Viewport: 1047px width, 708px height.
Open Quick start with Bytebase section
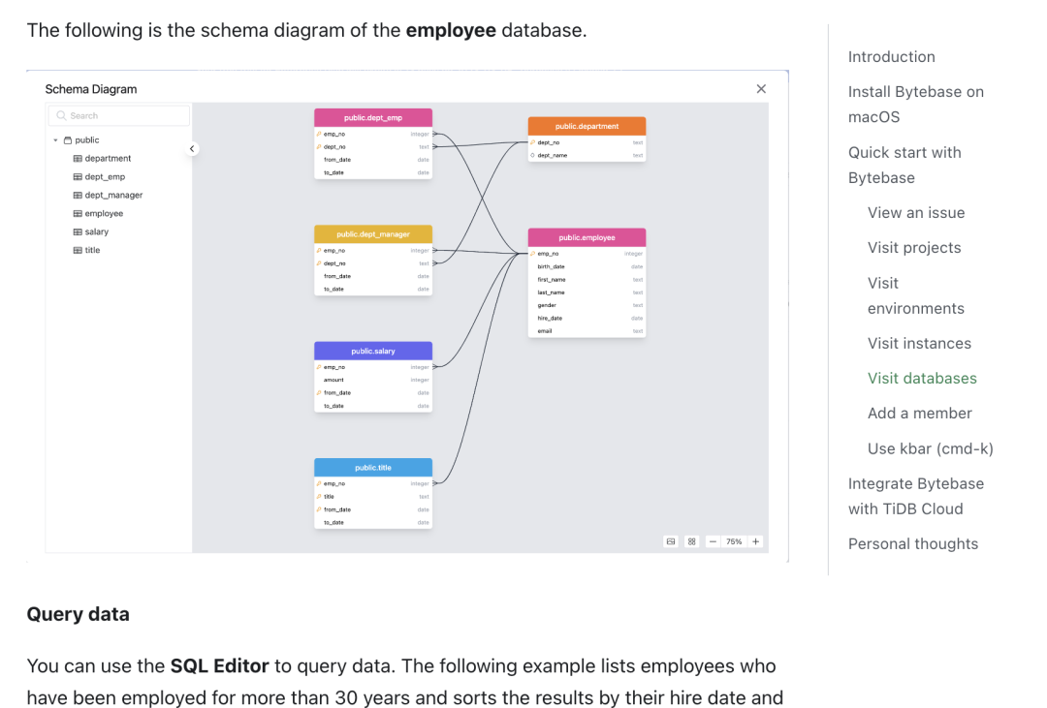pyautogui.click(x=904, y=165)
